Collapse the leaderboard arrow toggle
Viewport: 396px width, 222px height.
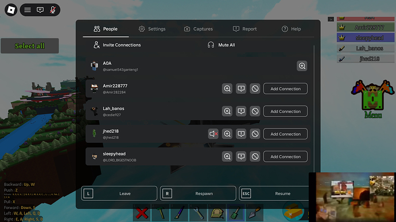coord(331,19)
